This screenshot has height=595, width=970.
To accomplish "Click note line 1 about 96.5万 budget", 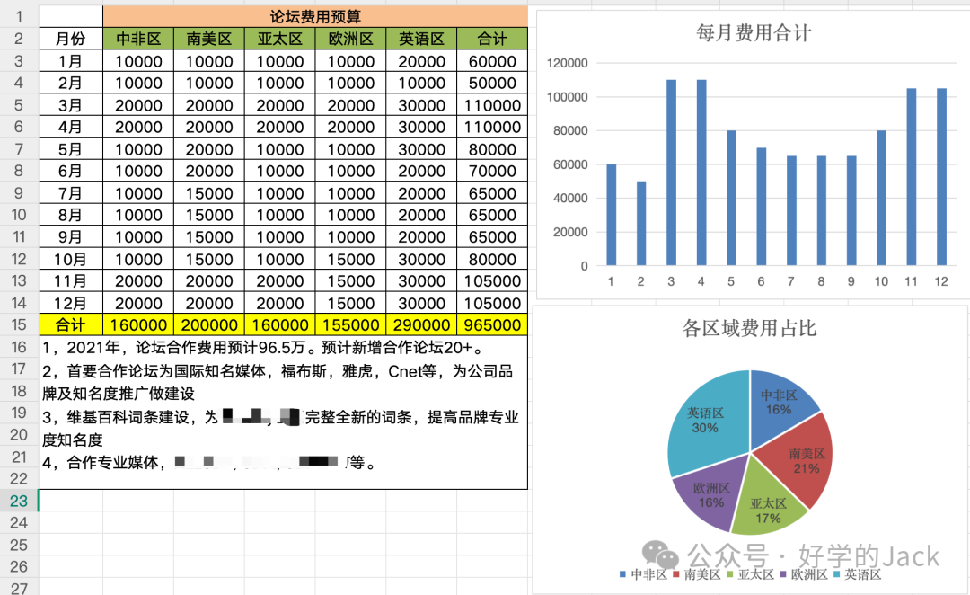I will tap(264, 347).
